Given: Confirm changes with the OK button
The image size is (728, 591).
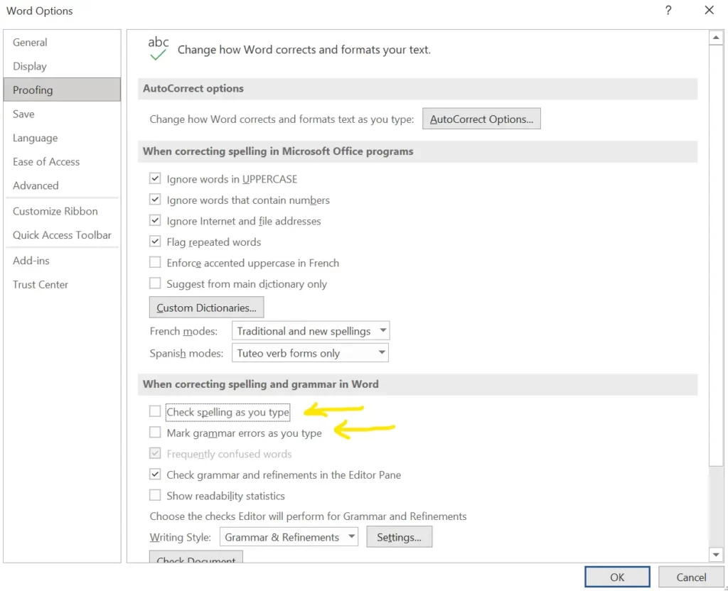Looking at the screenshot, I should 617,577.
